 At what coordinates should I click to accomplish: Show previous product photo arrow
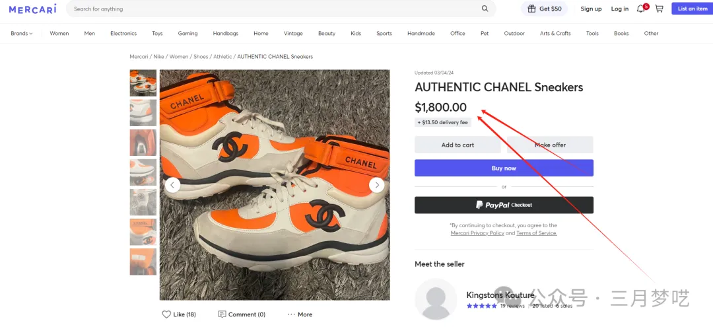click(172, 185)
